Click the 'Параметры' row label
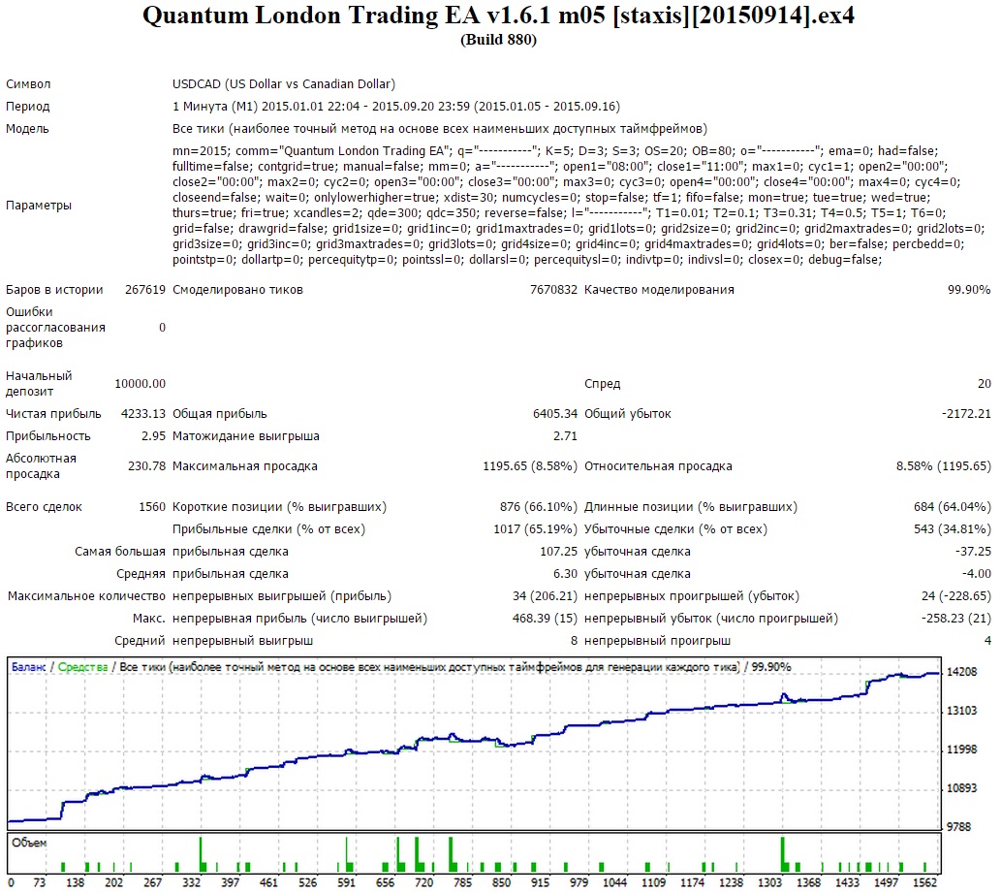Viewport: 1001px width, 893px height. tap(39, 205)
